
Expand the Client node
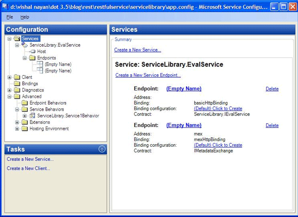9,77
